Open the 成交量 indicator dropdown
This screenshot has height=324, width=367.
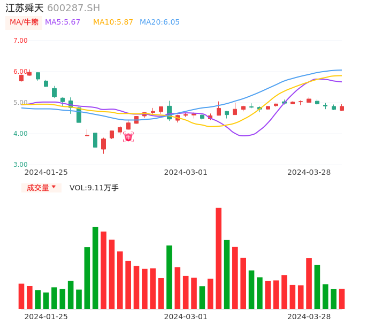(x=41, y=188)
